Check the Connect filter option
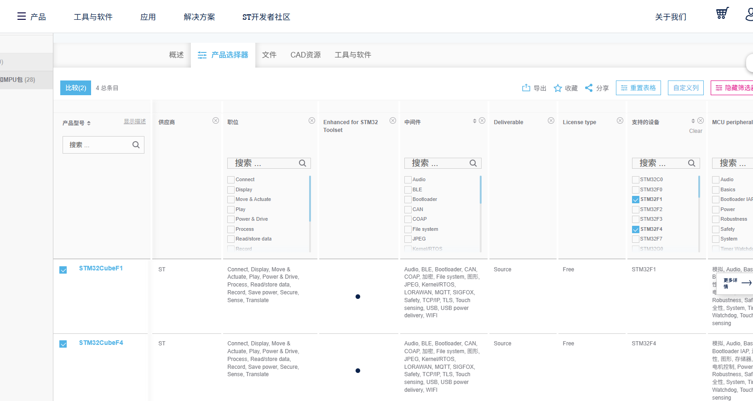Image resolution: width=753 pixels, height=401 pixels. pyautogui.click(x=231, y=180)
